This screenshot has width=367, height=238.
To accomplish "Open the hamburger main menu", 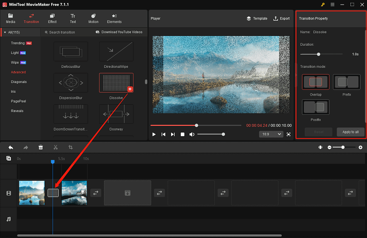I will pyautogui.click(x=332, y=5).
